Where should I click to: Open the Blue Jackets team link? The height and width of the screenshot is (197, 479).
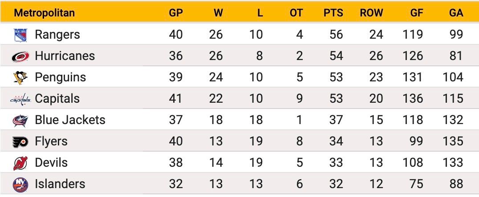[x=70, y=120]
